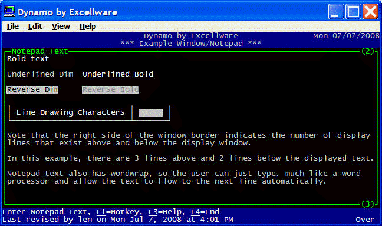The image size is (382, 226).
Task: Click the gray block inside line drawing box
Action: pos(150,112)
